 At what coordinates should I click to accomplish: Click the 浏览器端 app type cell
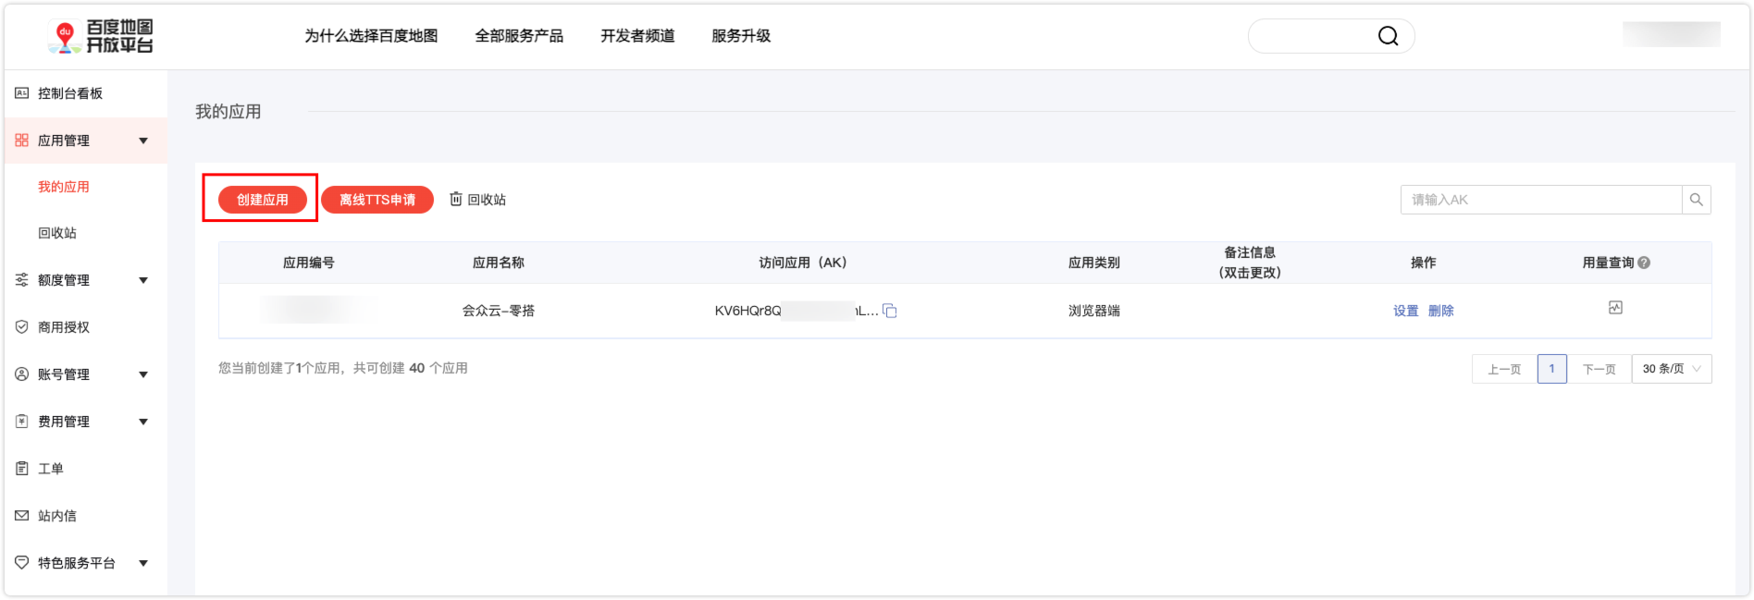tap(1094, 311)
